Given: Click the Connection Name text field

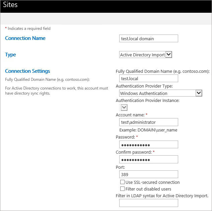Looking at the screenshot, I should coord(149,39).
